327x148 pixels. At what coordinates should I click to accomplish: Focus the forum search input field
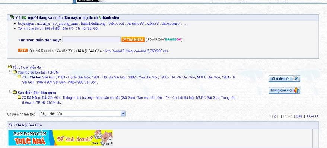click(x=91, y=39)
